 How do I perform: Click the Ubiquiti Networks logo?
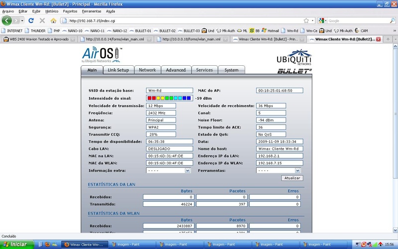point(294,57)
